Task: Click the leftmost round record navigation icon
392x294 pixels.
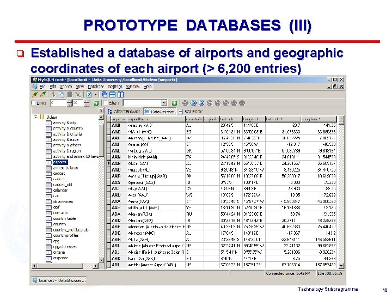Action: [x=185, y=103]
